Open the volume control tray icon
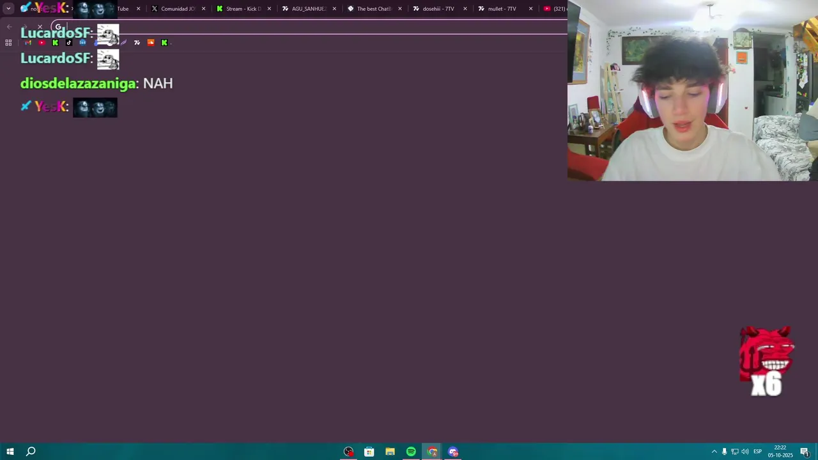The height and width of the screenshot is (460, 818). (745, 452)
